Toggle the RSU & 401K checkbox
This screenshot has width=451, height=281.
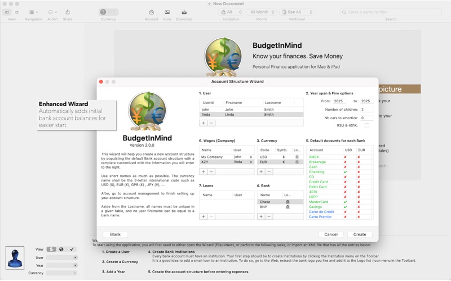coord(367,125)
